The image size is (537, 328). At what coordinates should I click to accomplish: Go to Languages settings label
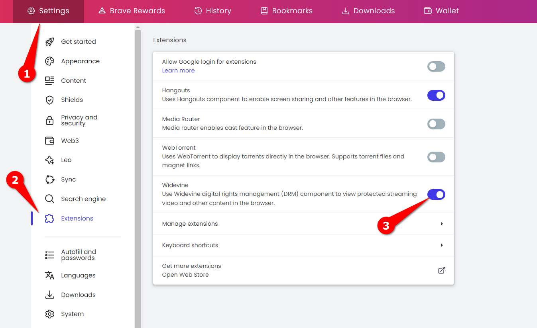[78, 275]
